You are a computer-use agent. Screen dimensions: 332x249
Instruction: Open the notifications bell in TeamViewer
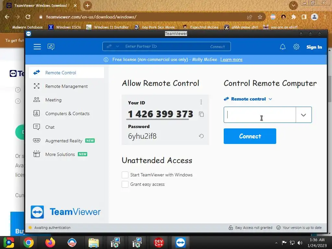[x=283, y=47]
